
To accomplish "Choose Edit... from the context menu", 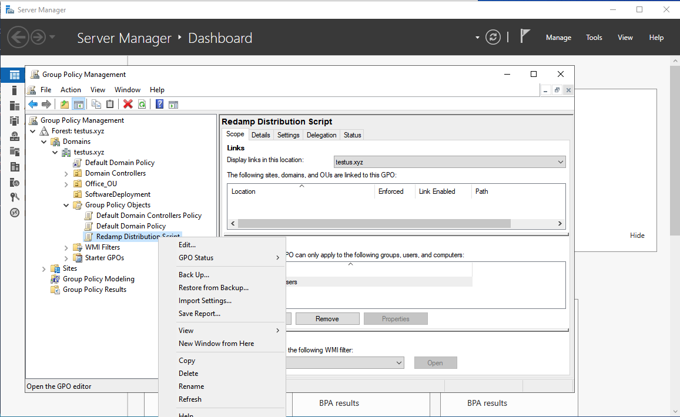I will click(x=187, y=245).
